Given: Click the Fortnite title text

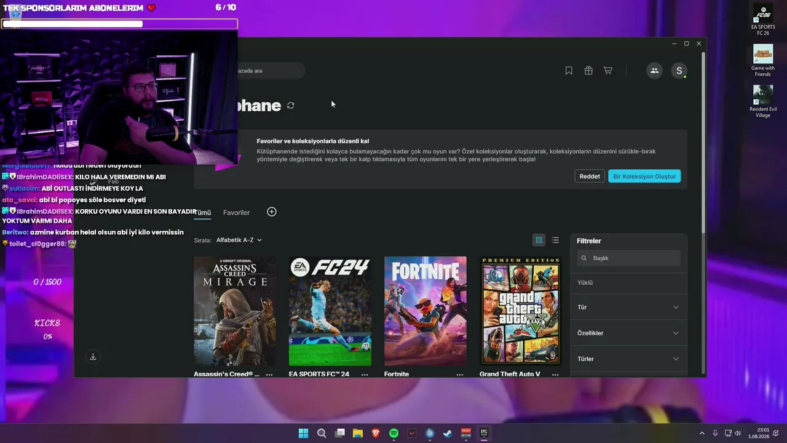Looking at the screenshot, I should pos(397,374).
